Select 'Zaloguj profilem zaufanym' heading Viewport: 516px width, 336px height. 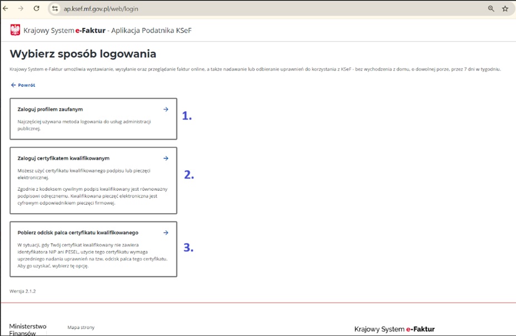tap(50, 110)
